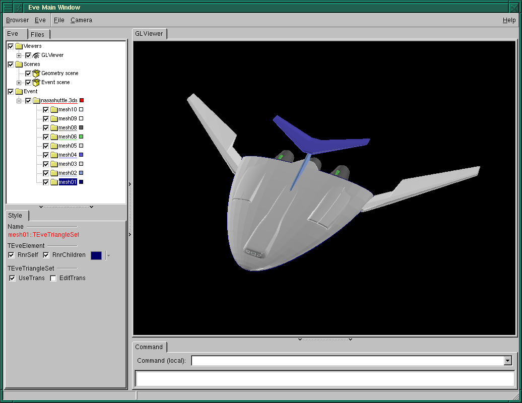Click the nasashuttle.3ds folder icon

click(37, 100)
